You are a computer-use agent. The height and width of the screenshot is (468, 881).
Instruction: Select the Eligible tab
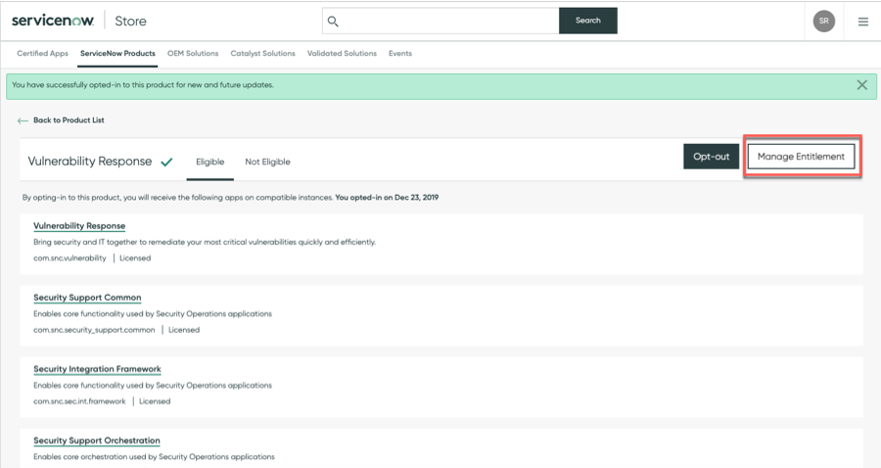(x=210, y=162)
